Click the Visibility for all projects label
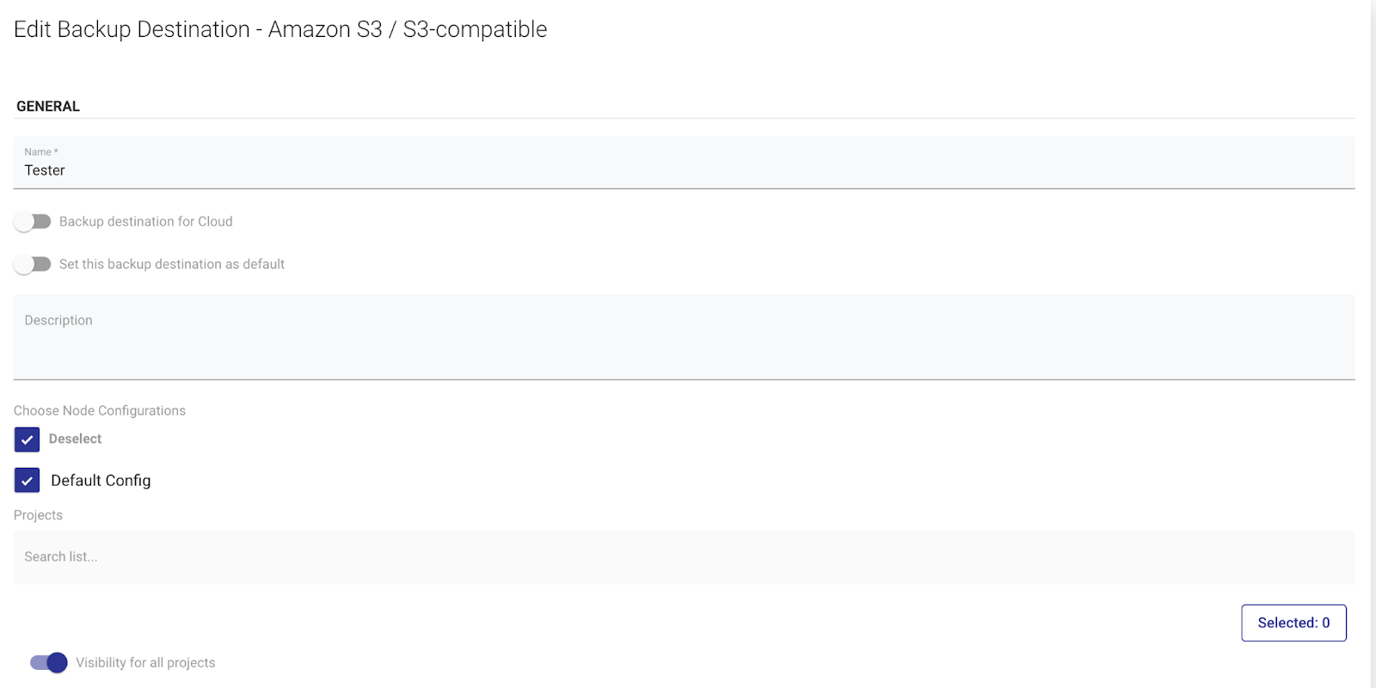 click(145, 663)
